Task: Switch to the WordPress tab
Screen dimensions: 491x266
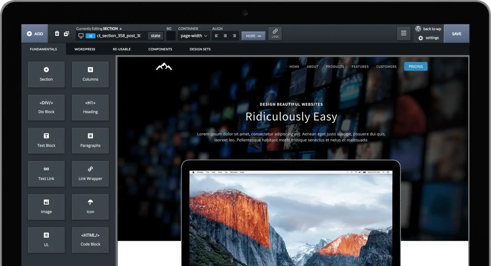Action: (x=85, y=49)
